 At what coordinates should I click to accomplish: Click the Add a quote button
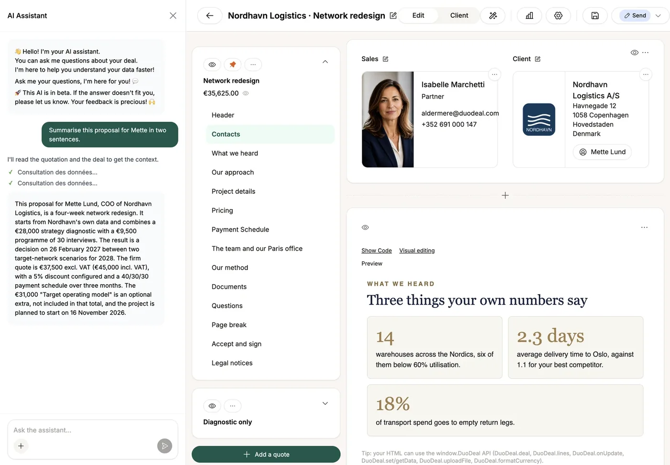(266, 454)
